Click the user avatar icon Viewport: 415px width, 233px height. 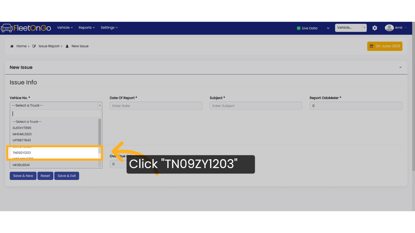389,28
